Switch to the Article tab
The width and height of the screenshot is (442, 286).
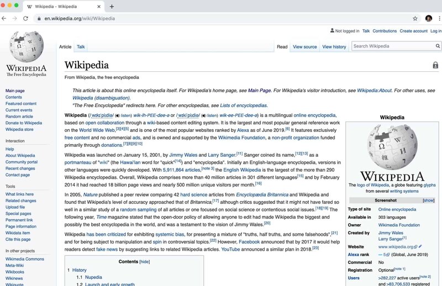[x=65, y=47]
